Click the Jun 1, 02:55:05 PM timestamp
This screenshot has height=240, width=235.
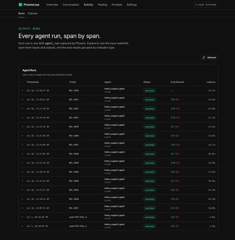[37, 217]
